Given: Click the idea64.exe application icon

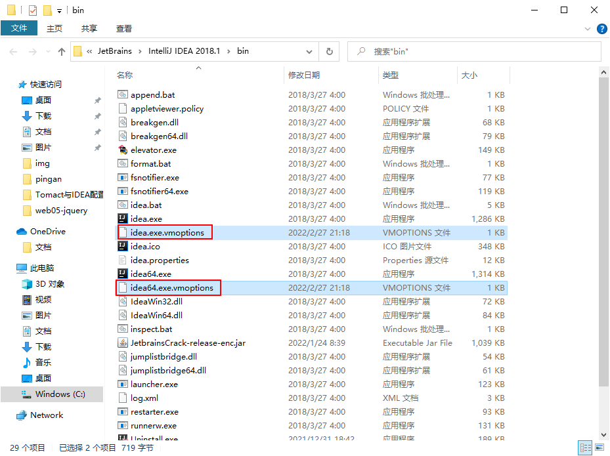Looking at the screenshot, I should coord(123,274).
